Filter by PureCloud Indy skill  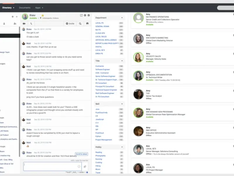pyautogui.click(x=101, y=113)
